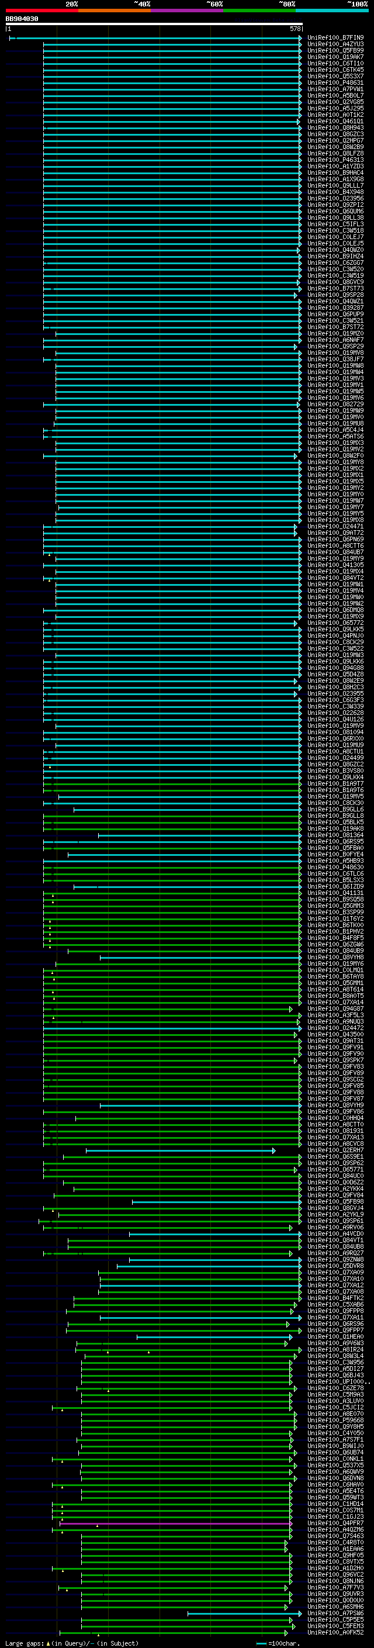
Task: Select hit UniRef100_C0LMQ1
Action: point(335,970)
